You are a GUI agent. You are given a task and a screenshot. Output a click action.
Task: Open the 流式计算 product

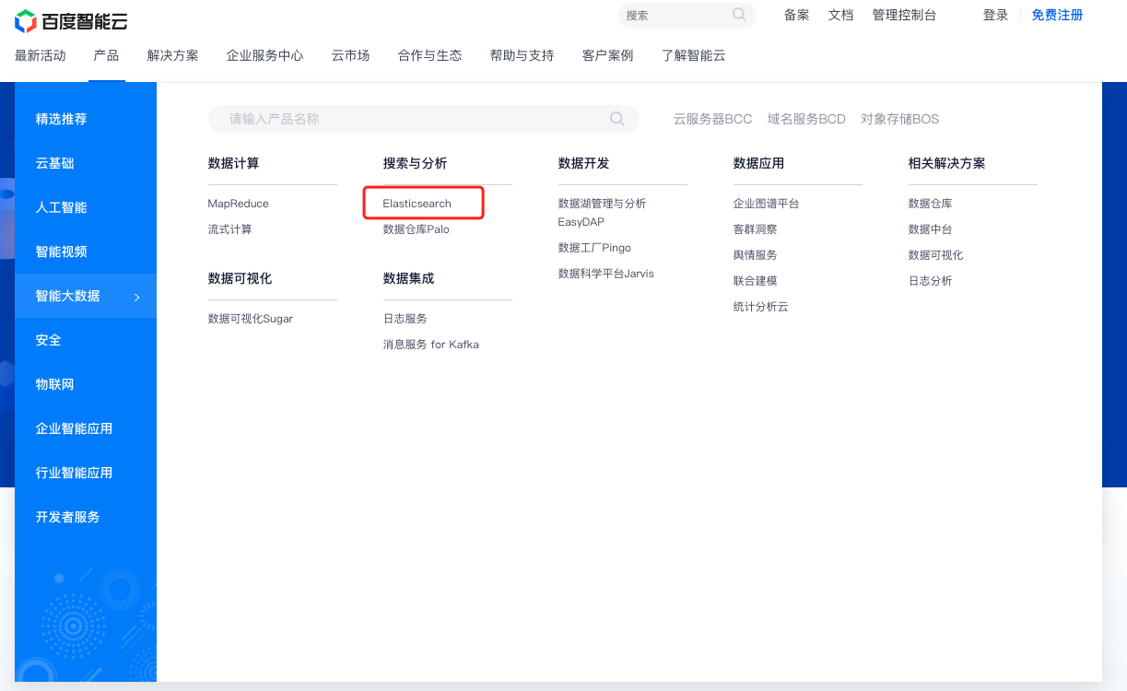(229, 229)
